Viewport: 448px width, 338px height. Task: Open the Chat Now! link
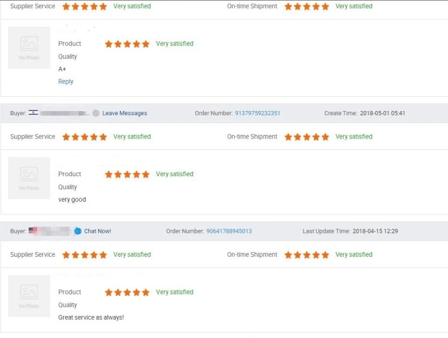point(97,231)
